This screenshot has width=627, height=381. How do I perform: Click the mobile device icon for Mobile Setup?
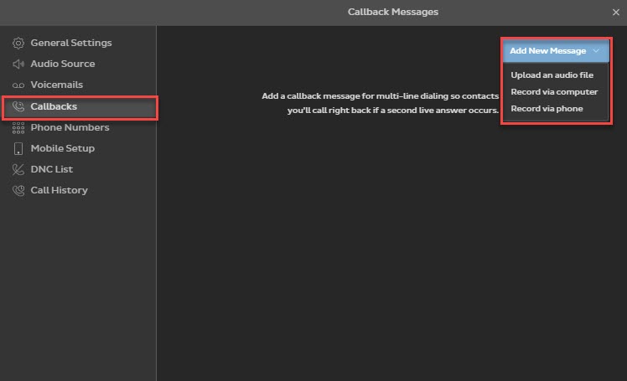point(18,149)
